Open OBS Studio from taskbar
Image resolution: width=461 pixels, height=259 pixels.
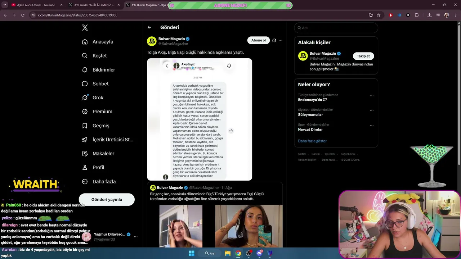click(x=249, y=253)
